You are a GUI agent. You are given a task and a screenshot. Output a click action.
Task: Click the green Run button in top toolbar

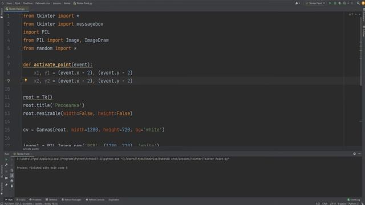tap(330, 3)
